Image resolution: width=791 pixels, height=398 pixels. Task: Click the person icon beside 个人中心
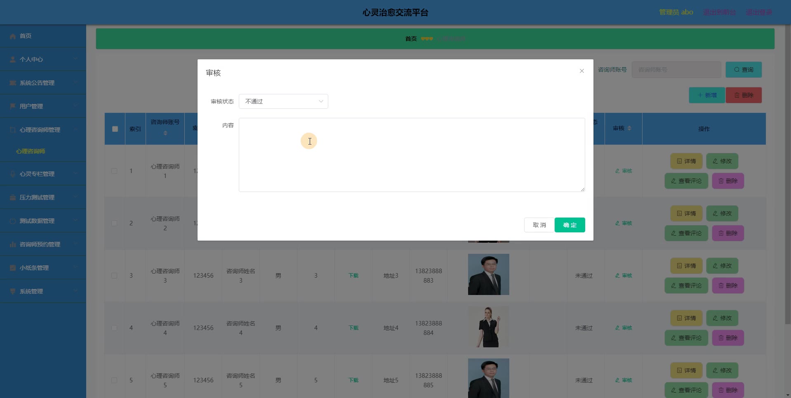(13, 60)
